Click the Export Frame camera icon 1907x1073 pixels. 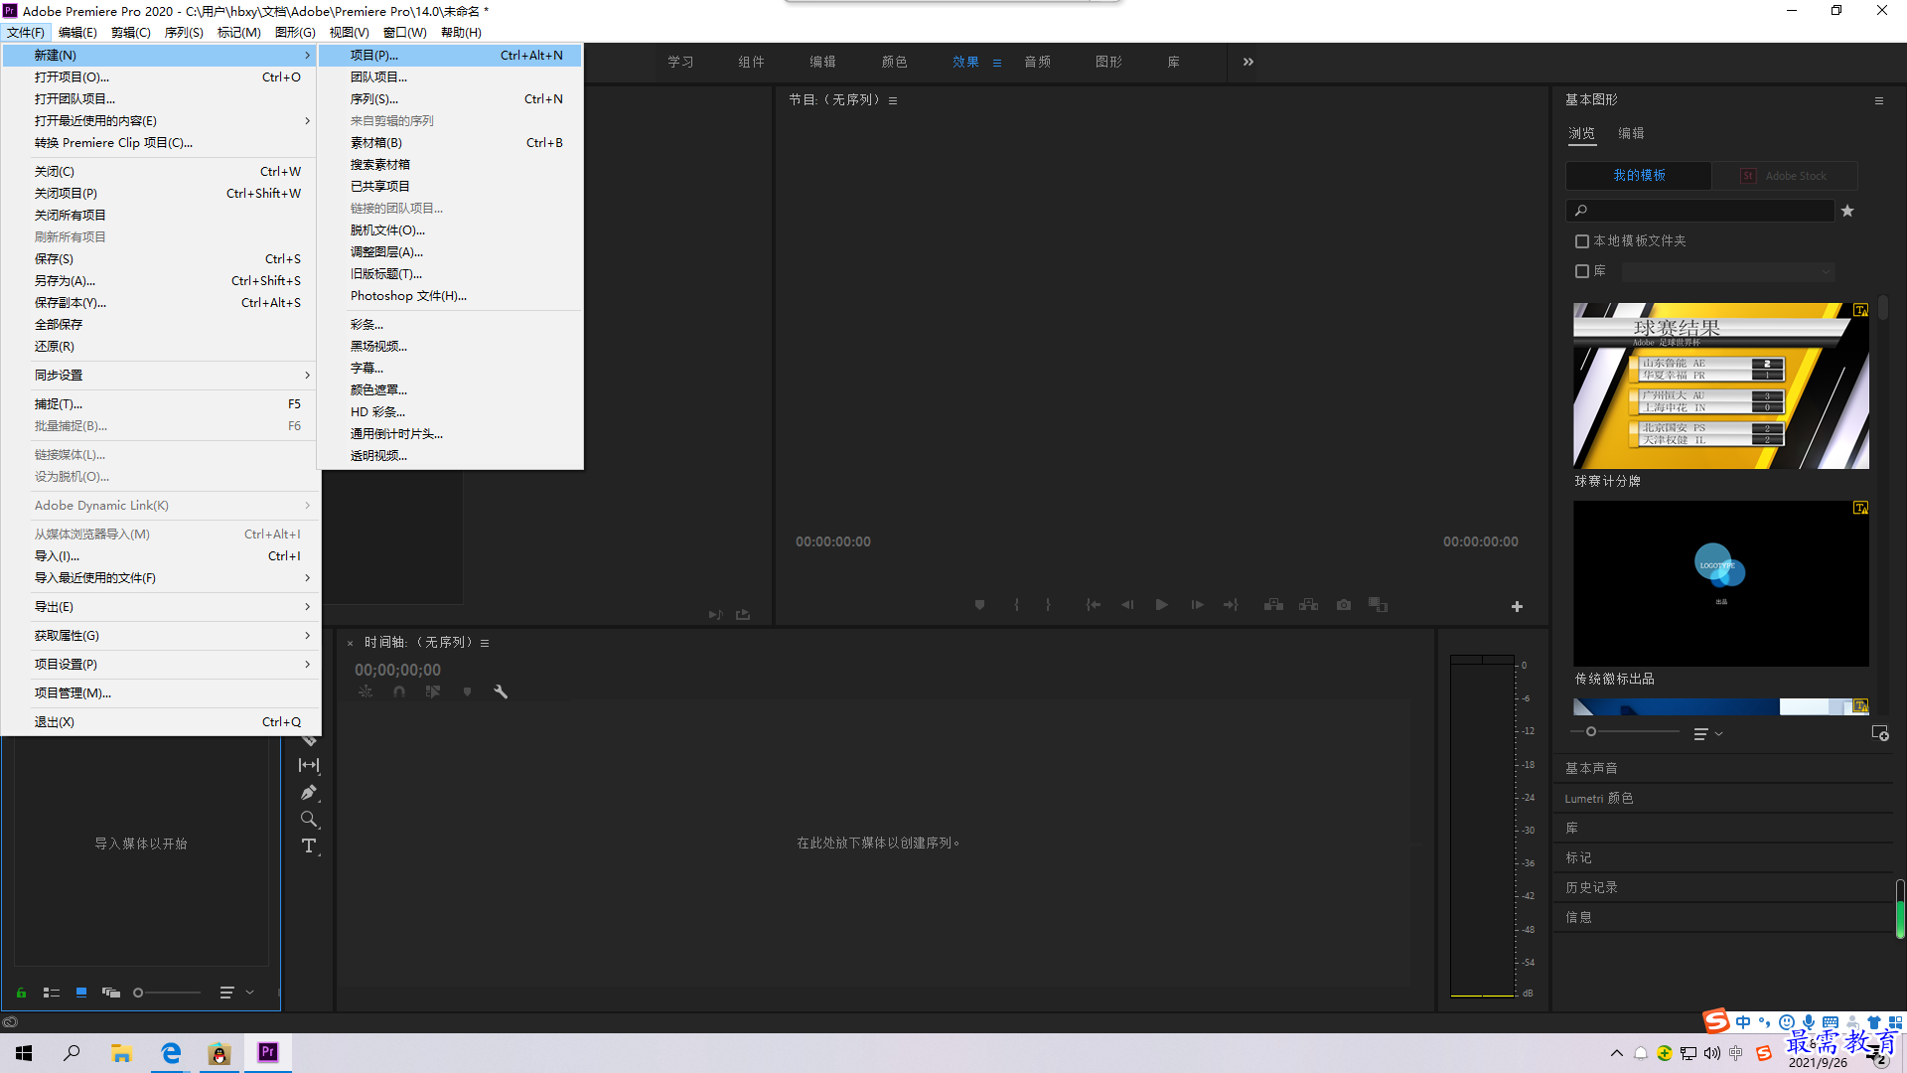click(1344, 604)
